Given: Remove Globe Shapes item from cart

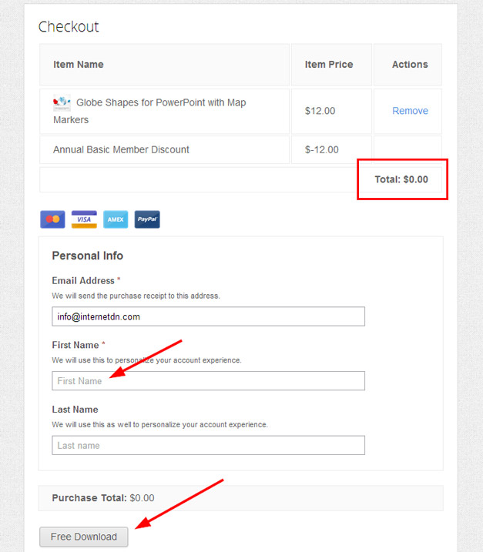Looking at the screenshot, I should 410,111.
